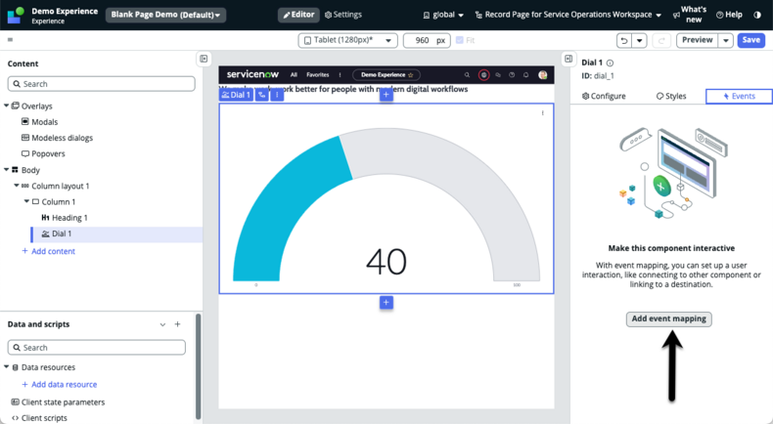Viewport: 773px width, 424px height.
Task: Open What's new announcements
Action: point(690,15)
